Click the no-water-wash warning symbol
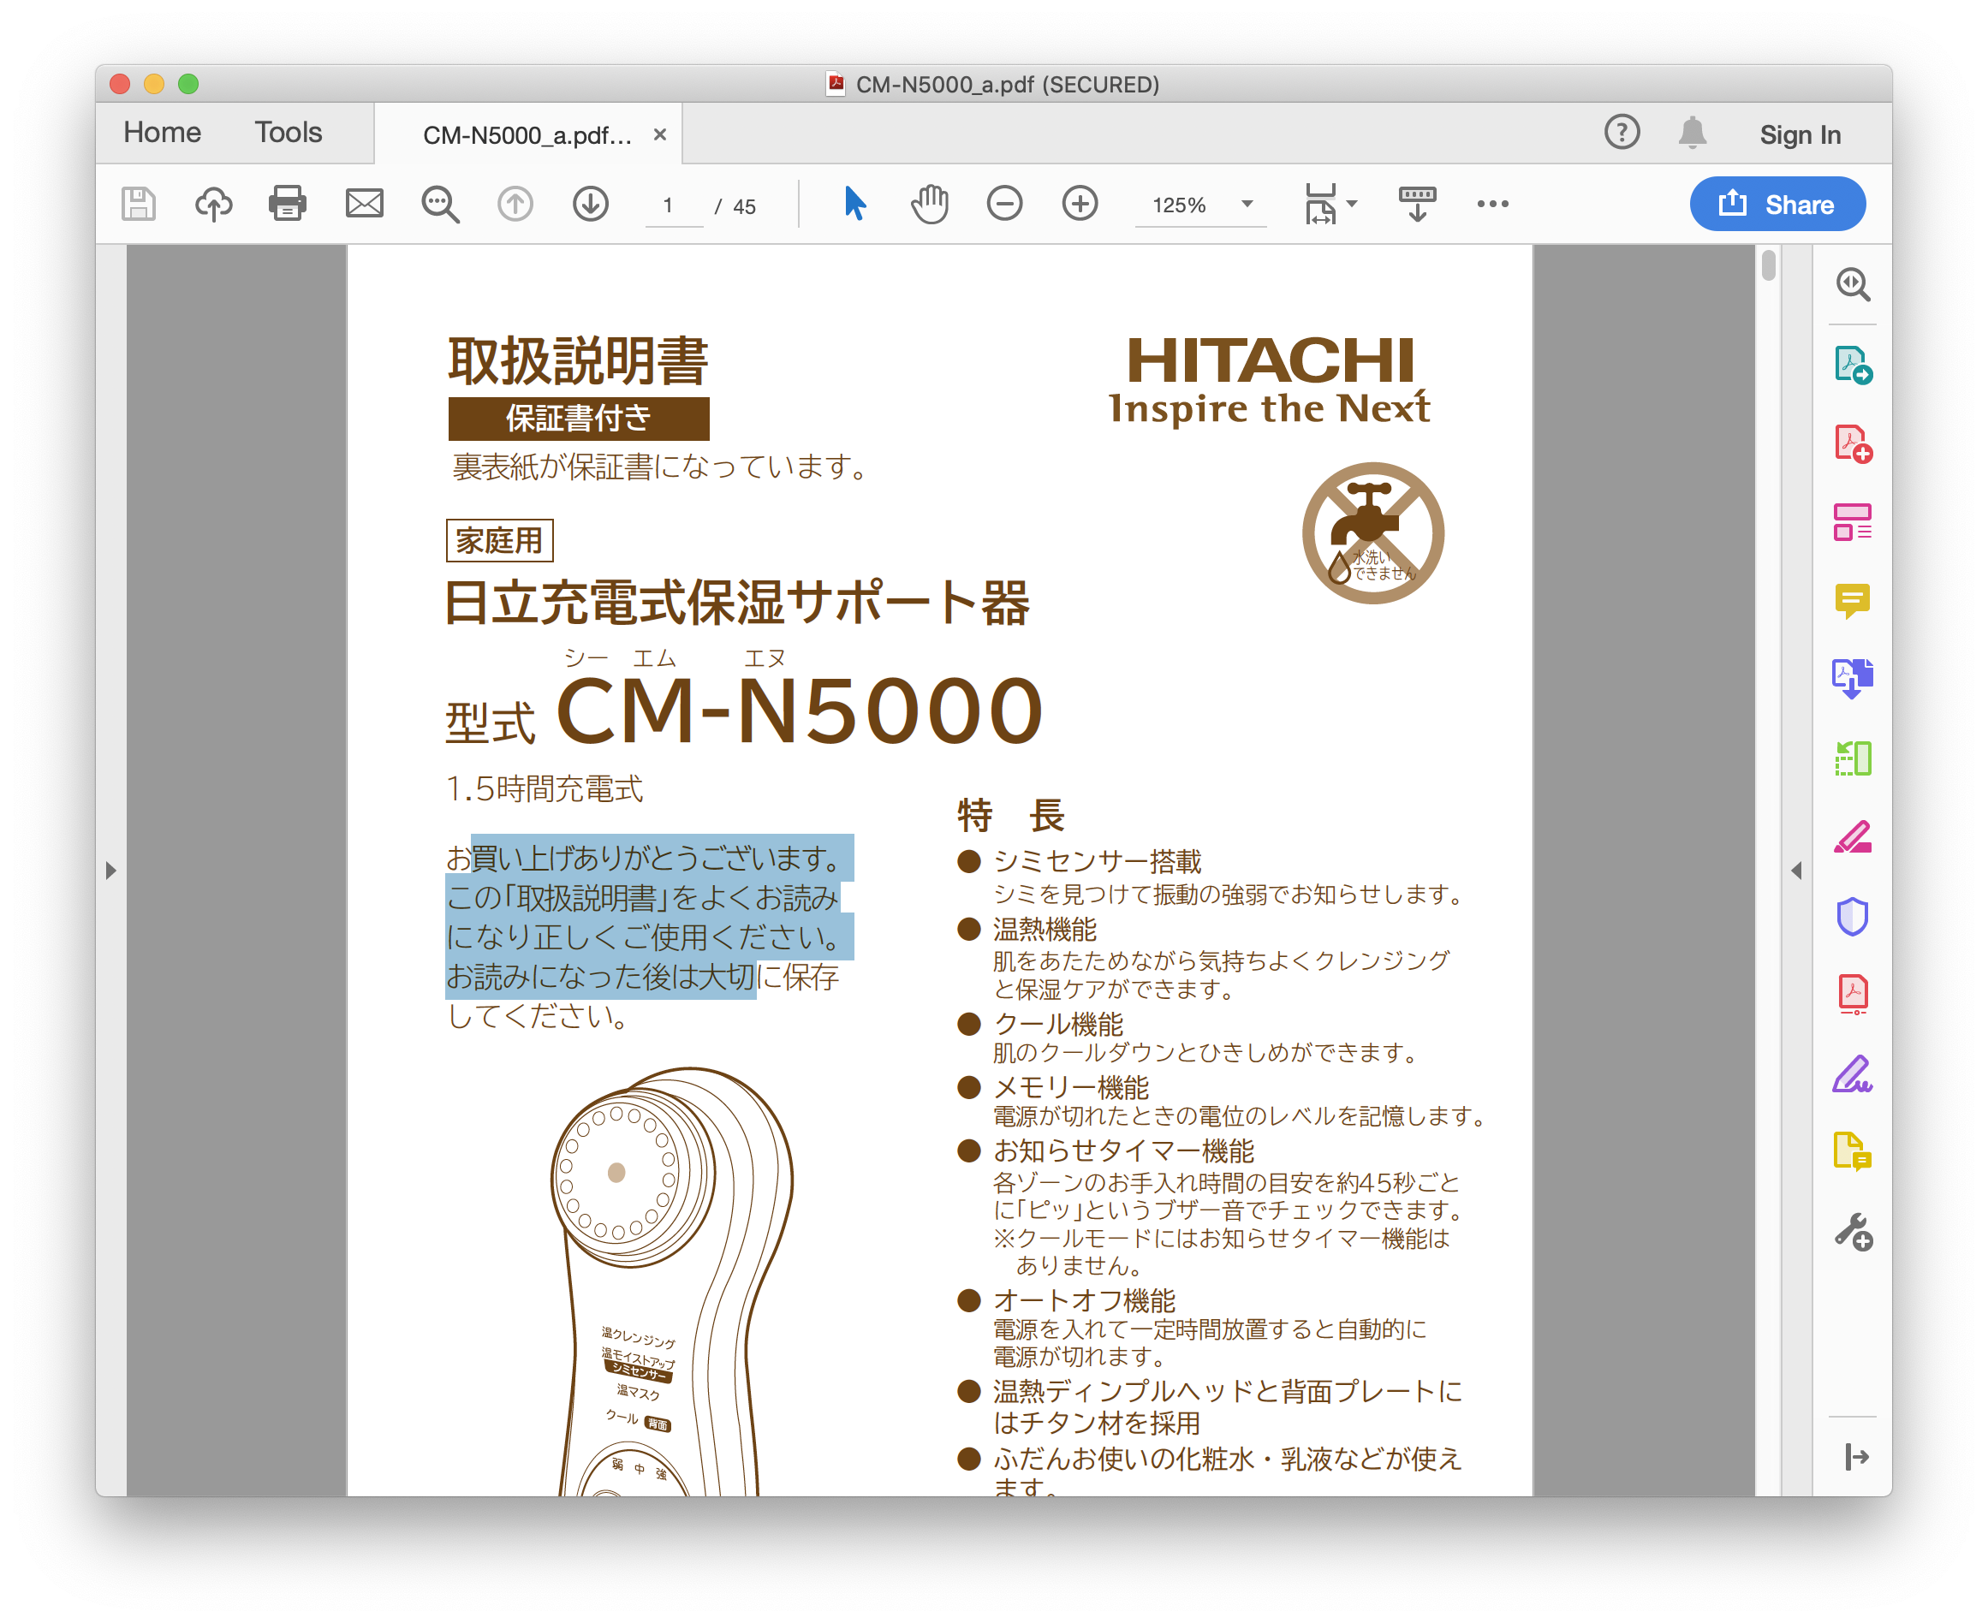Screen dimensions: 1988x1623 tap(1372, 533)
